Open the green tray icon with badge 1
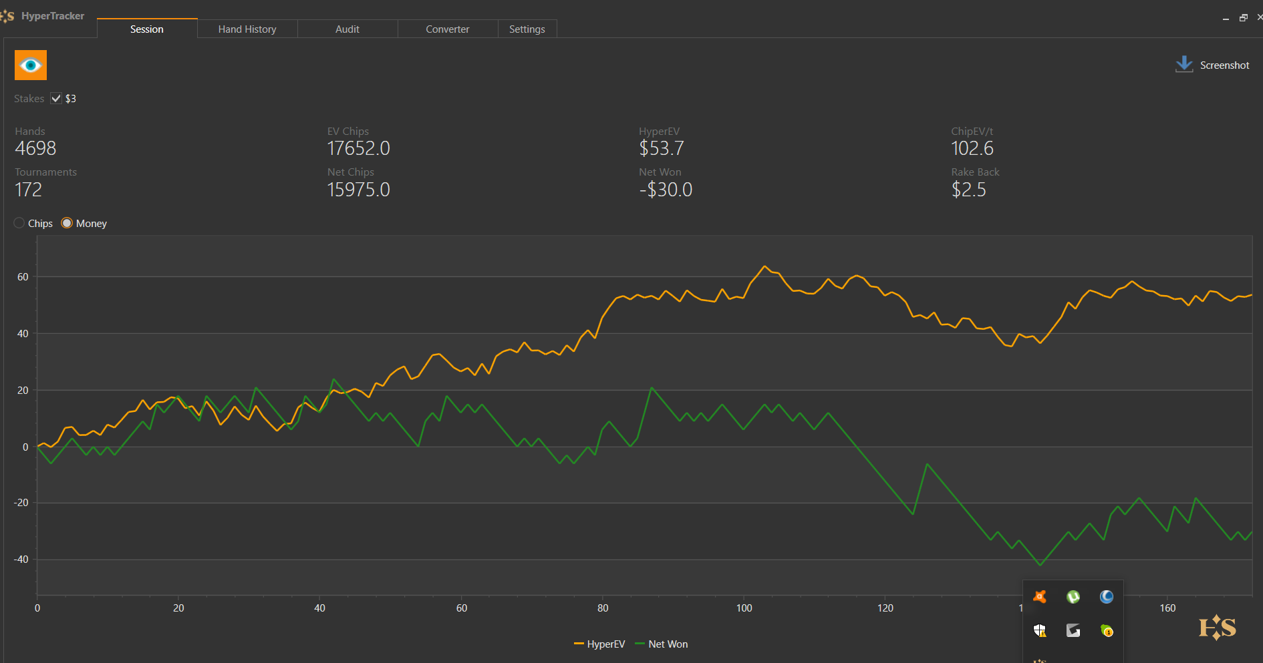 click(x=1107, y=630)
